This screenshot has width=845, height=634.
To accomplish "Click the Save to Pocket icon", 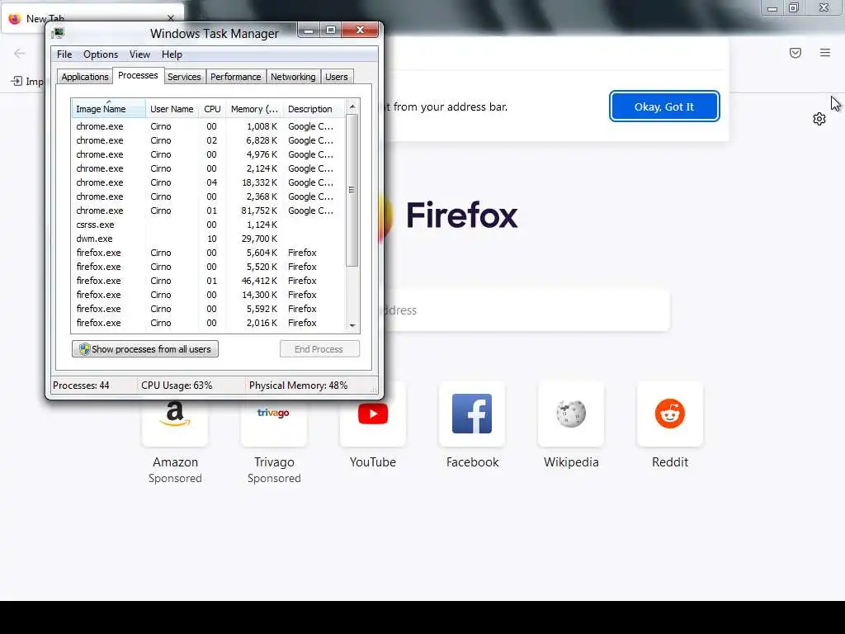I will [x=795, y=53].
